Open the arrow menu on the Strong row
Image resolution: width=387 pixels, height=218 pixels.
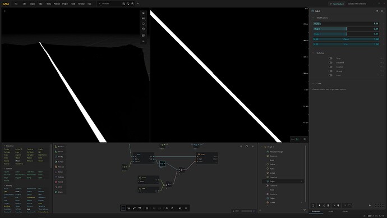click(x=381, y=71)
